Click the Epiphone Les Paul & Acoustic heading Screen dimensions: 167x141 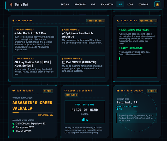77,35
